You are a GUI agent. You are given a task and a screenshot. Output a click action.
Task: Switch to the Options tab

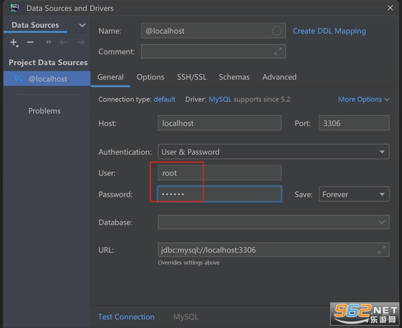151,77
